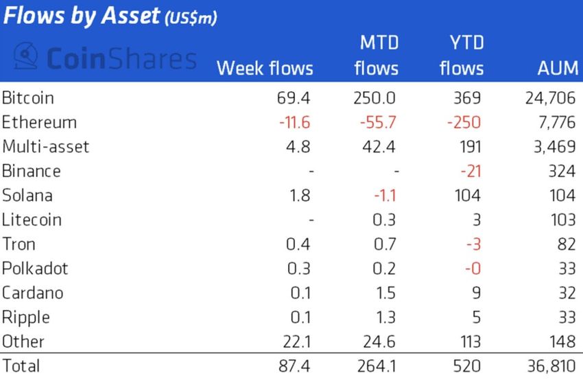
Task: Click the Ethereum row label
Action: coord(39,122)
